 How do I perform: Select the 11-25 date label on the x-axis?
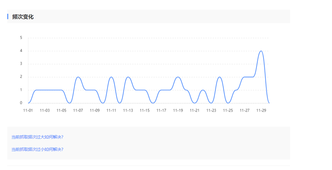(228, 110)
